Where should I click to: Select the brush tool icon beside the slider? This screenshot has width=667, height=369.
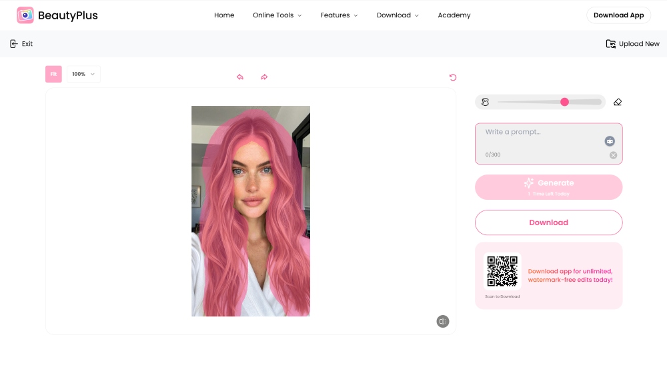point(486,102)
